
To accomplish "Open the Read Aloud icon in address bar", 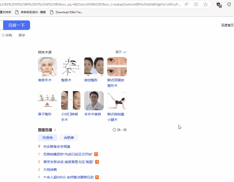I will [x=186, y=4].
